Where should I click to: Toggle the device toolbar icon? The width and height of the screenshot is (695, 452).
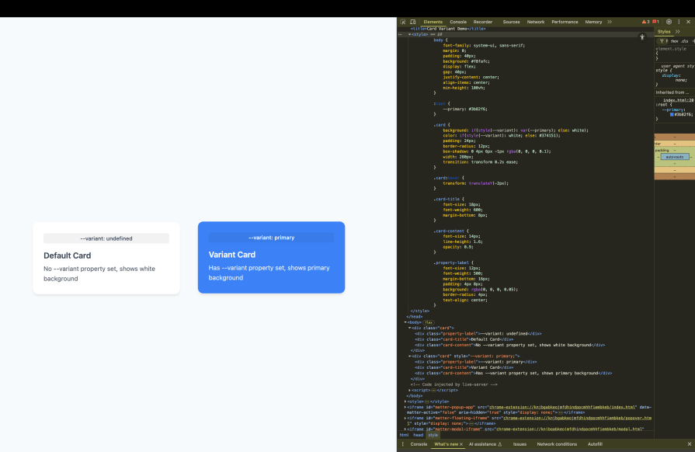(x=412, y=21)
